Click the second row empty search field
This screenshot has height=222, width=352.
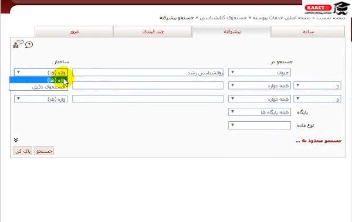coord(148,86)
